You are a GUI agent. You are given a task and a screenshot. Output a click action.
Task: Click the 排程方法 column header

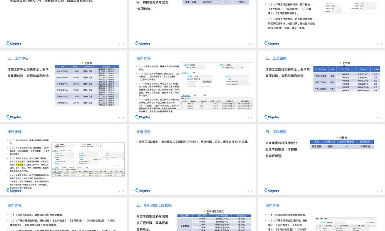pyautogui.click(x=330, y=142)
